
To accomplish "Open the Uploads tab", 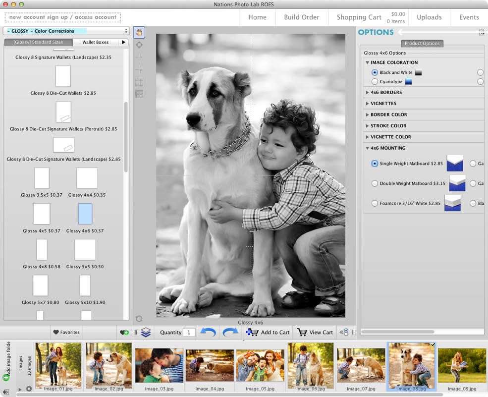I will (429, 17).
